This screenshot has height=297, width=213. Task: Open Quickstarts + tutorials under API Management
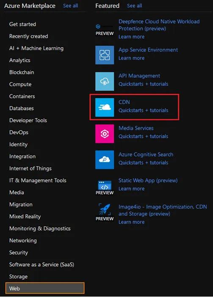click(143, 84)
